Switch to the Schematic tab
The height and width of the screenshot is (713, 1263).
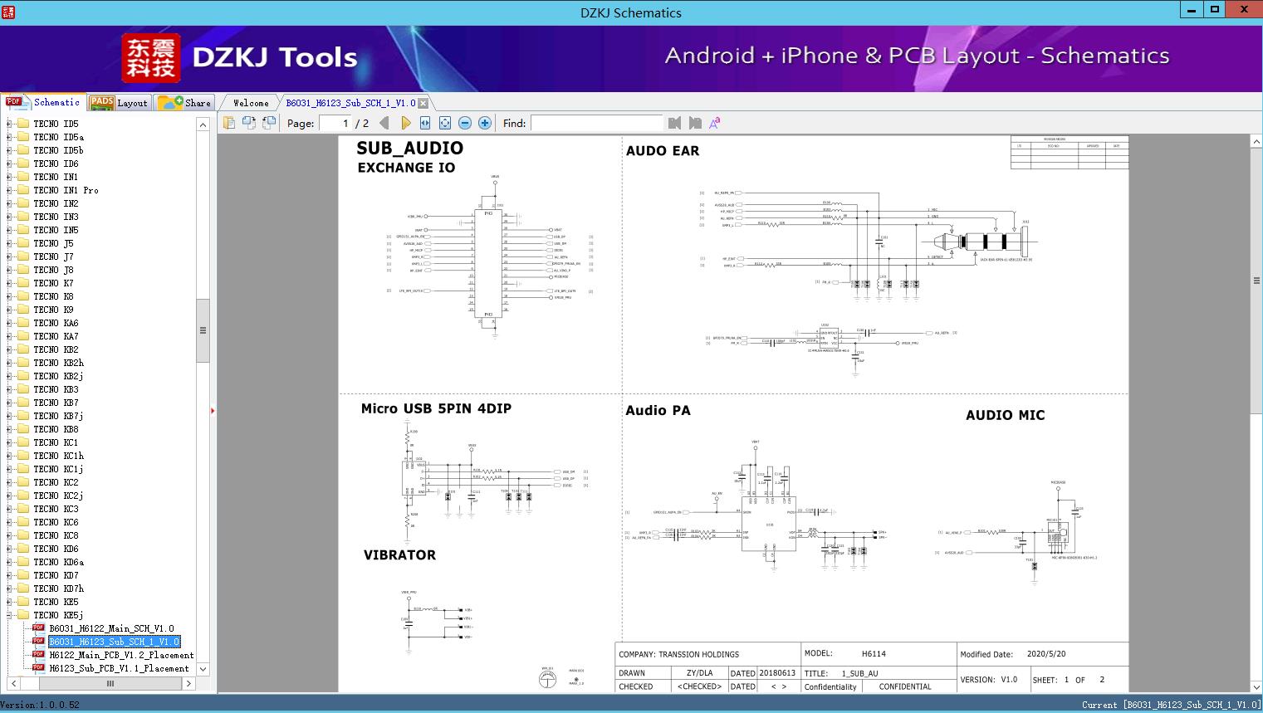(x=43, y=102)
